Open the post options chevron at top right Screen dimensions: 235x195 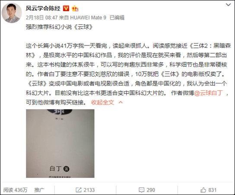[228, 5]
